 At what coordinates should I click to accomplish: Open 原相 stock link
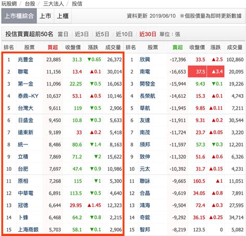(23, 181)
